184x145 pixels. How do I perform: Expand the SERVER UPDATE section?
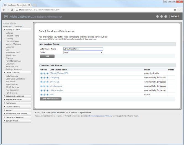tap(17, 121)
